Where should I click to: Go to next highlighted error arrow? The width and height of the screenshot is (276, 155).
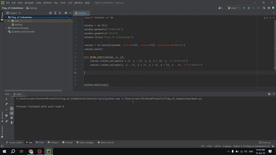click(274, 18)
